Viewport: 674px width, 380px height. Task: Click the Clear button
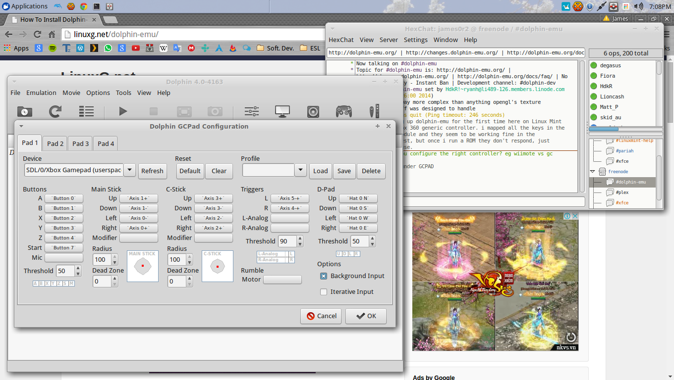tap(219, 171)
